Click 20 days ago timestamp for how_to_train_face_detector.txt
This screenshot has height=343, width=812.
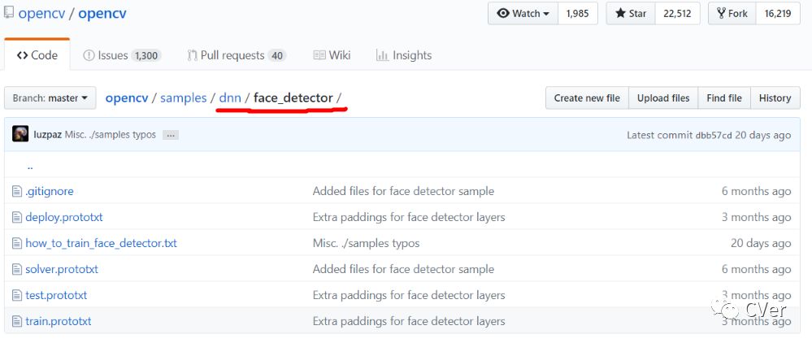[761, 243]
